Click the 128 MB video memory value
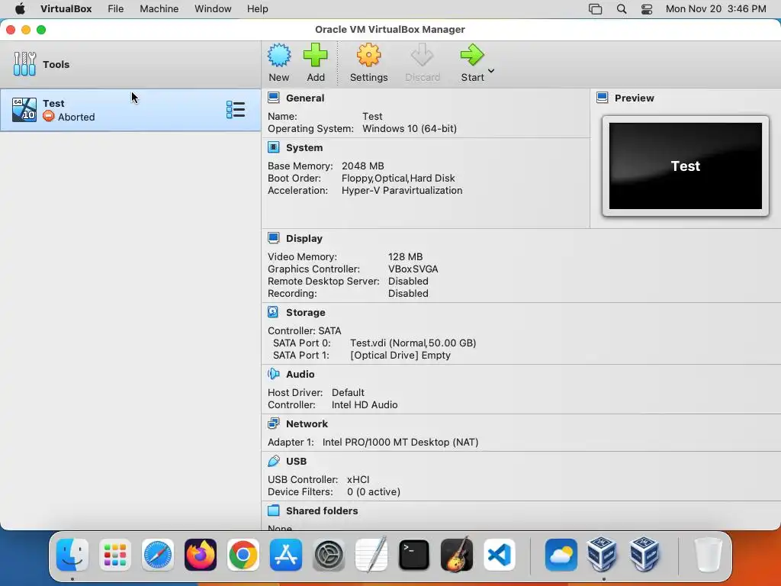This screenshot has width=781, height=586. point(405,256)
